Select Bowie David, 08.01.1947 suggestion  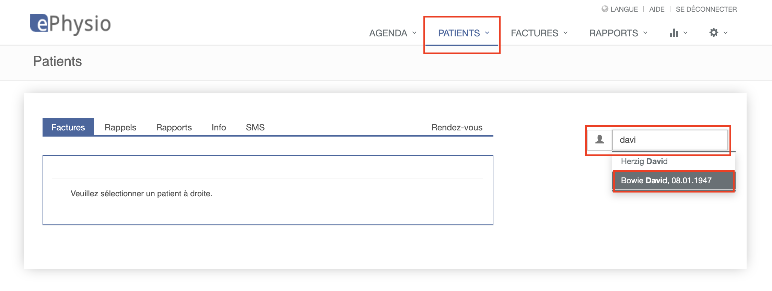click(x=674, y=181)
